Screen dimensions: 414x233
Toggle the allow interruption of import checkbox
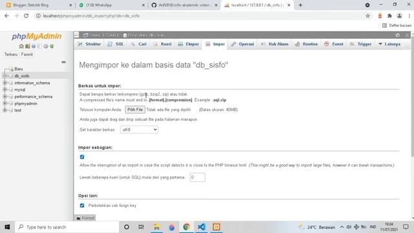(82, 157)
